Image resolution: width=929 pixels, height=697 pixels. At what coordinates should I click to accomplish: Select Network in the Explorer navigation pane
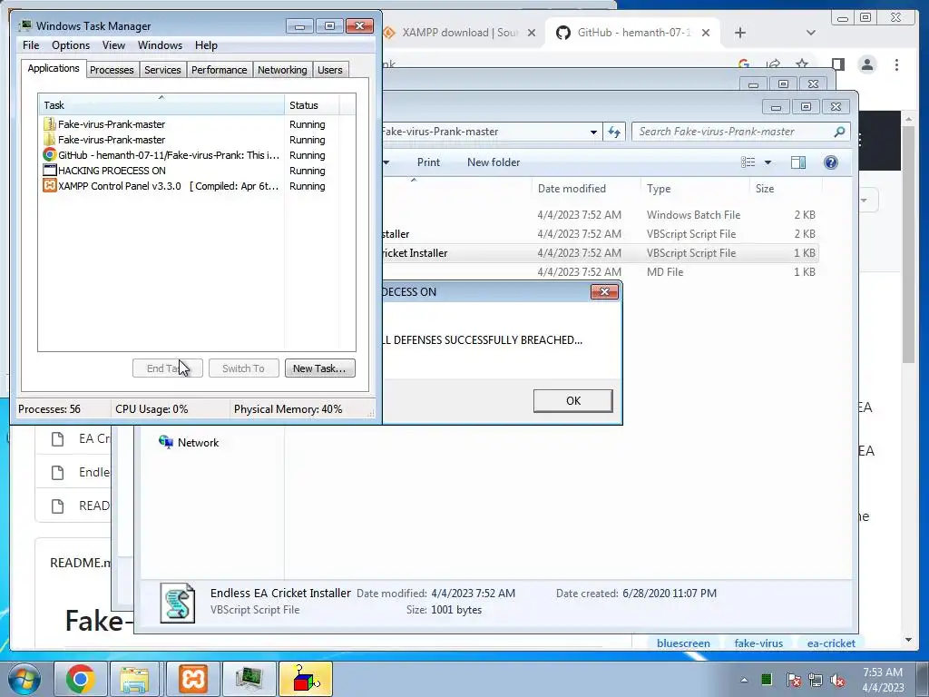pos(189,443)
